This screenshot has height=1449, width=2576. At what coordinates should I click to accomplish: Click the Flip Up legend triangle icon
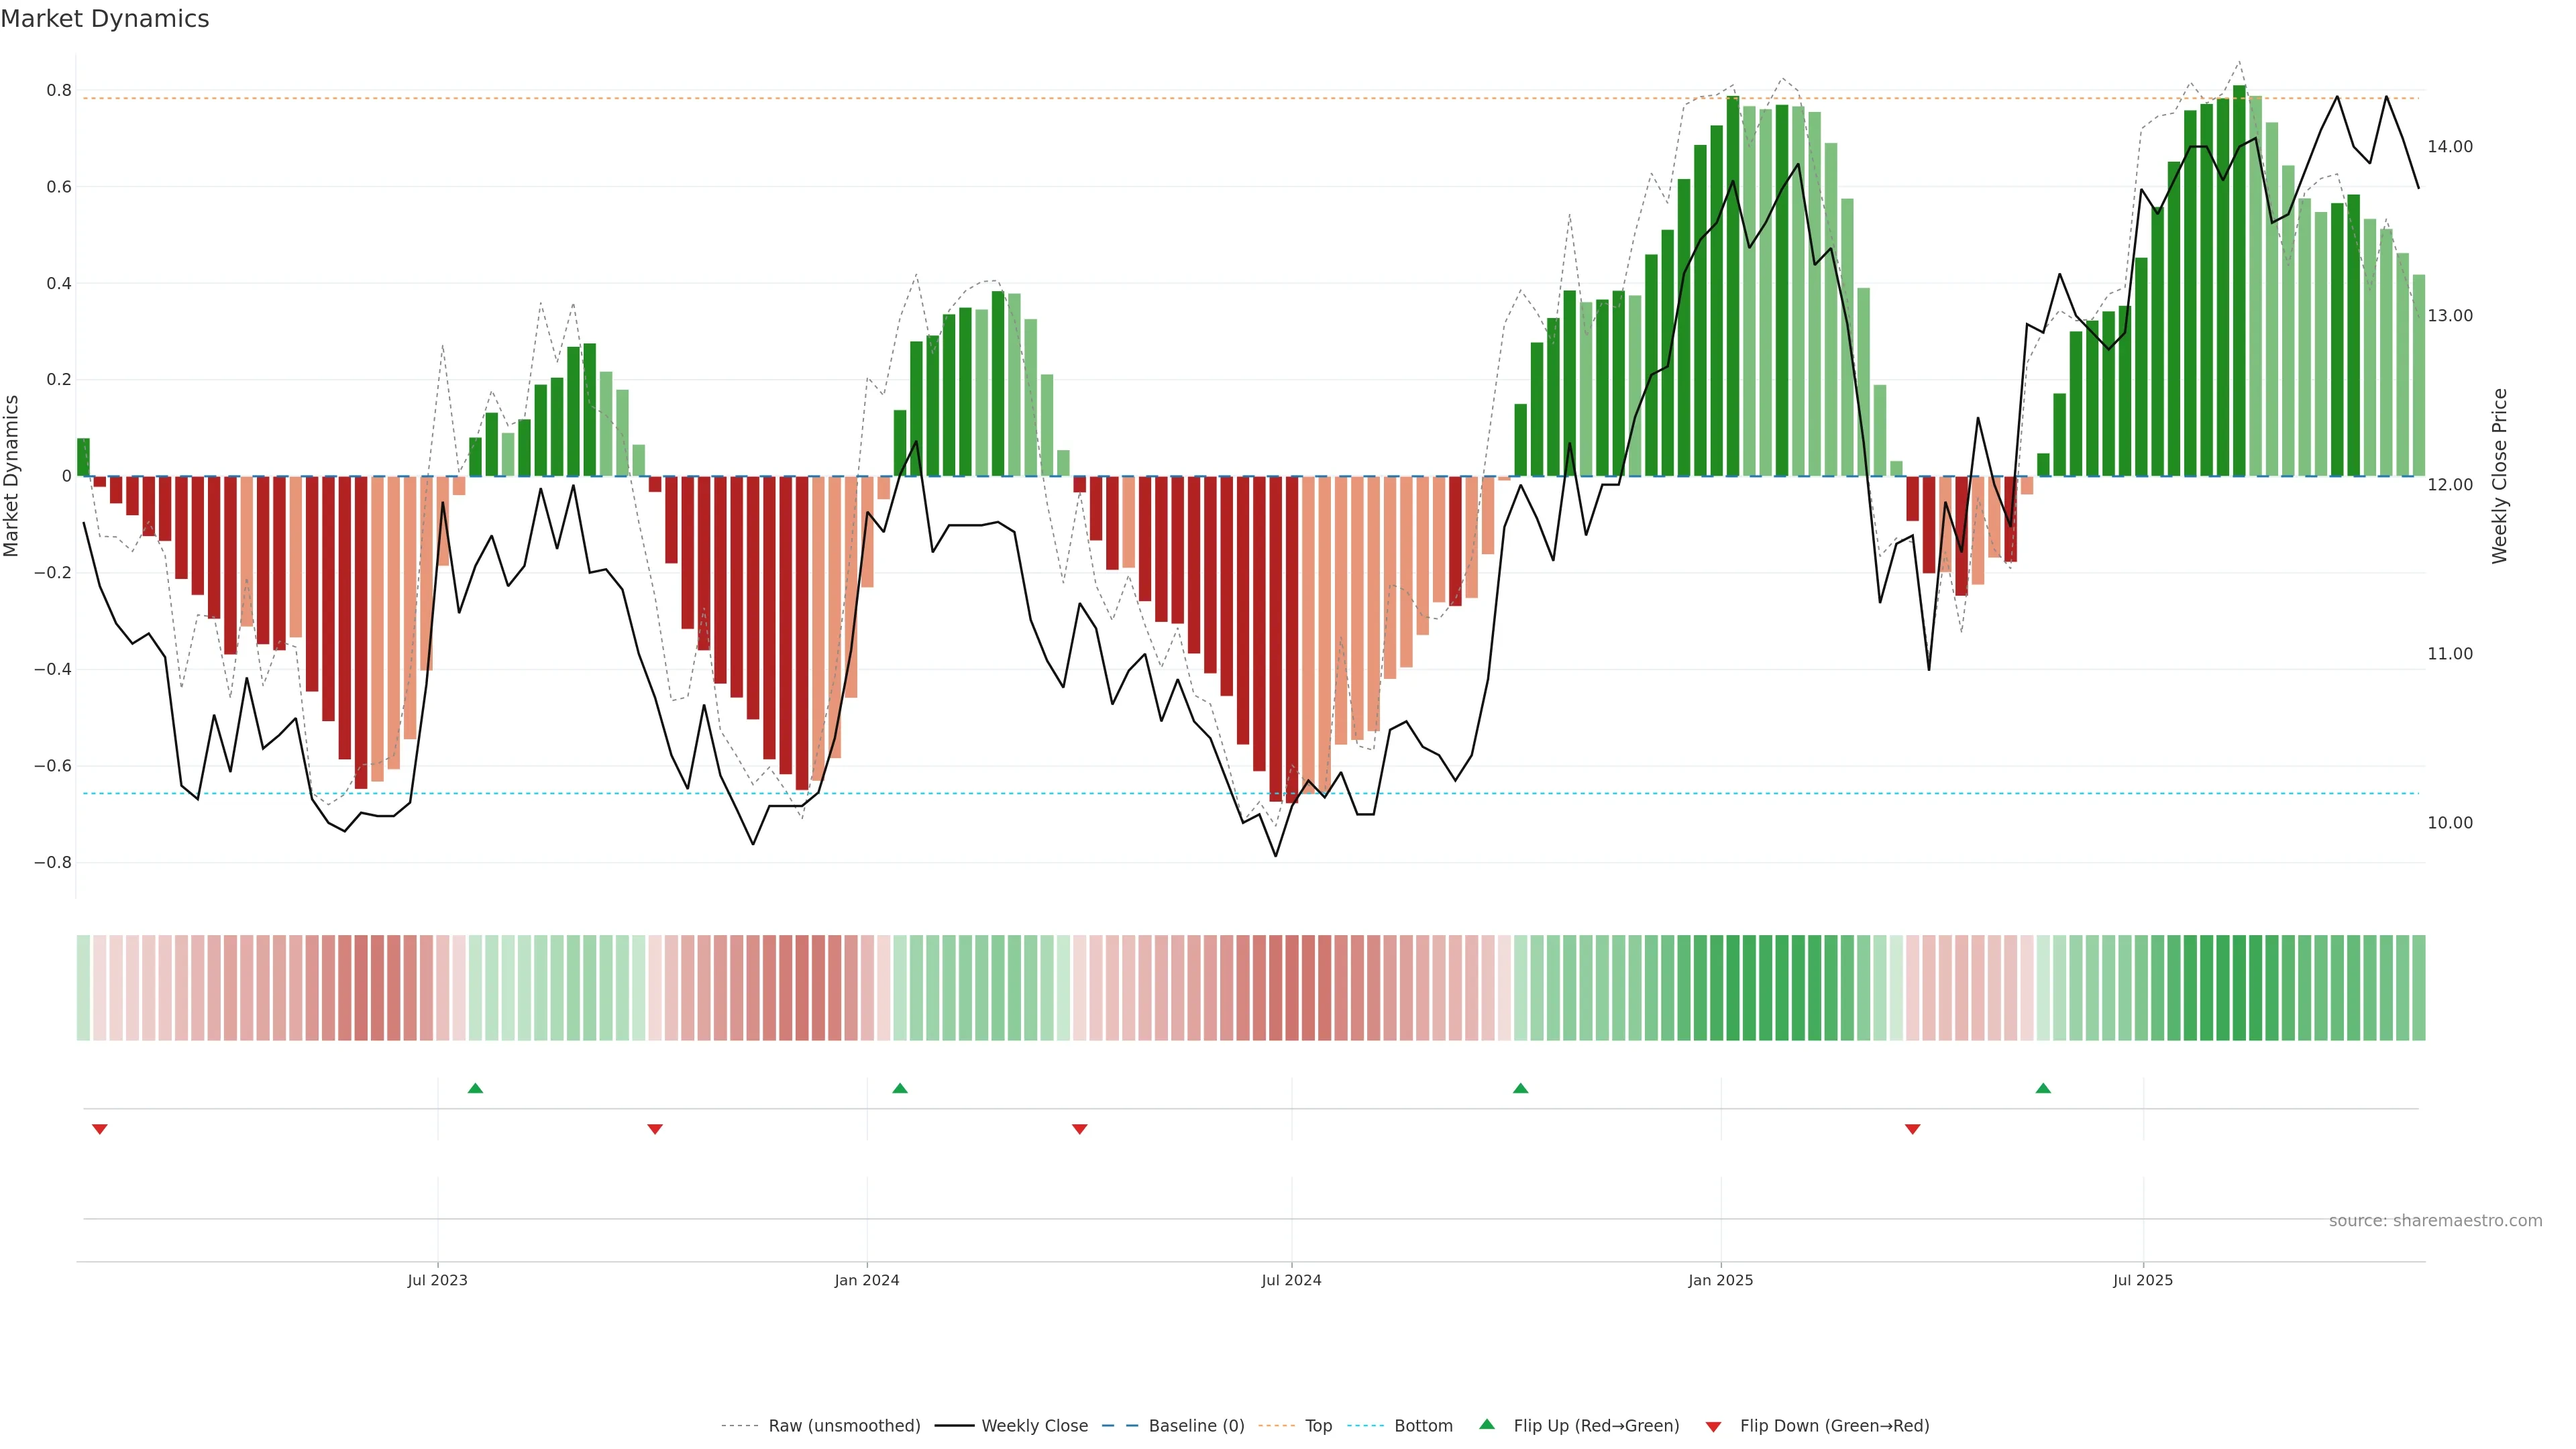coord(1487,1424)
